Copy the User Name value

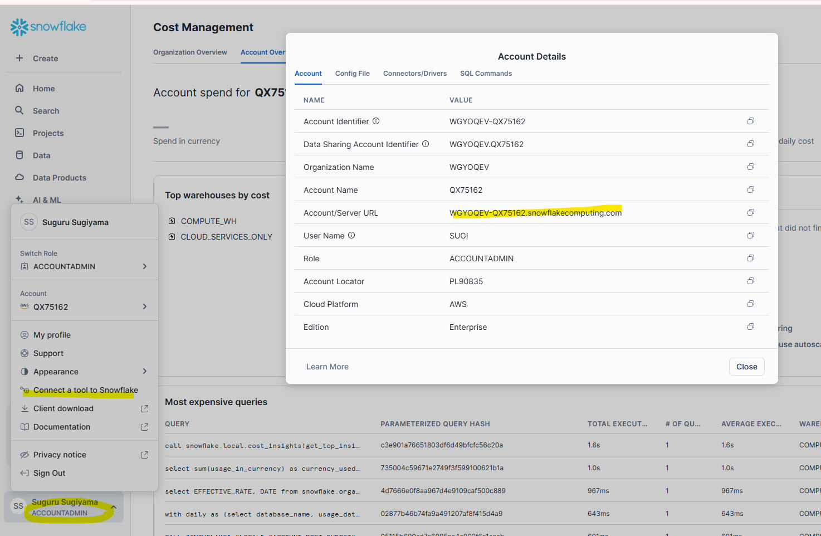point(750,235)
